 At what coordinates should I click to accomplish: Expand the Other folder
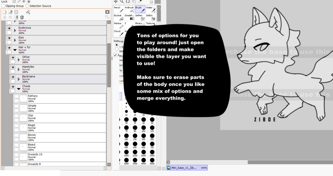(x=19, y=60)
